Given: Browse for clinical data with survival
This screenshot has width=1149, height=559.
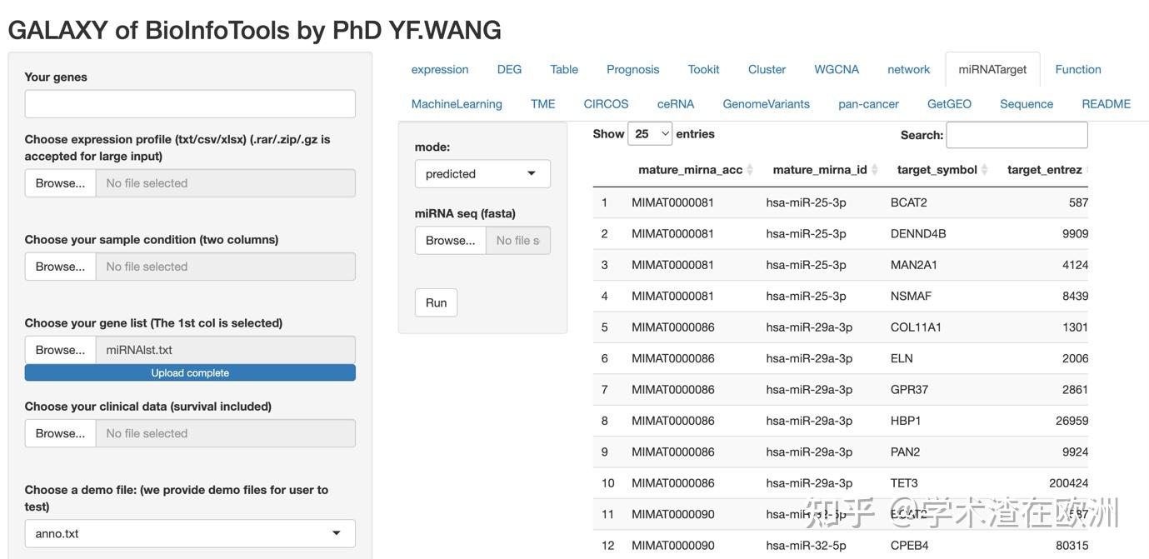Looking at the screenshot, I should [x=60, y=432].
